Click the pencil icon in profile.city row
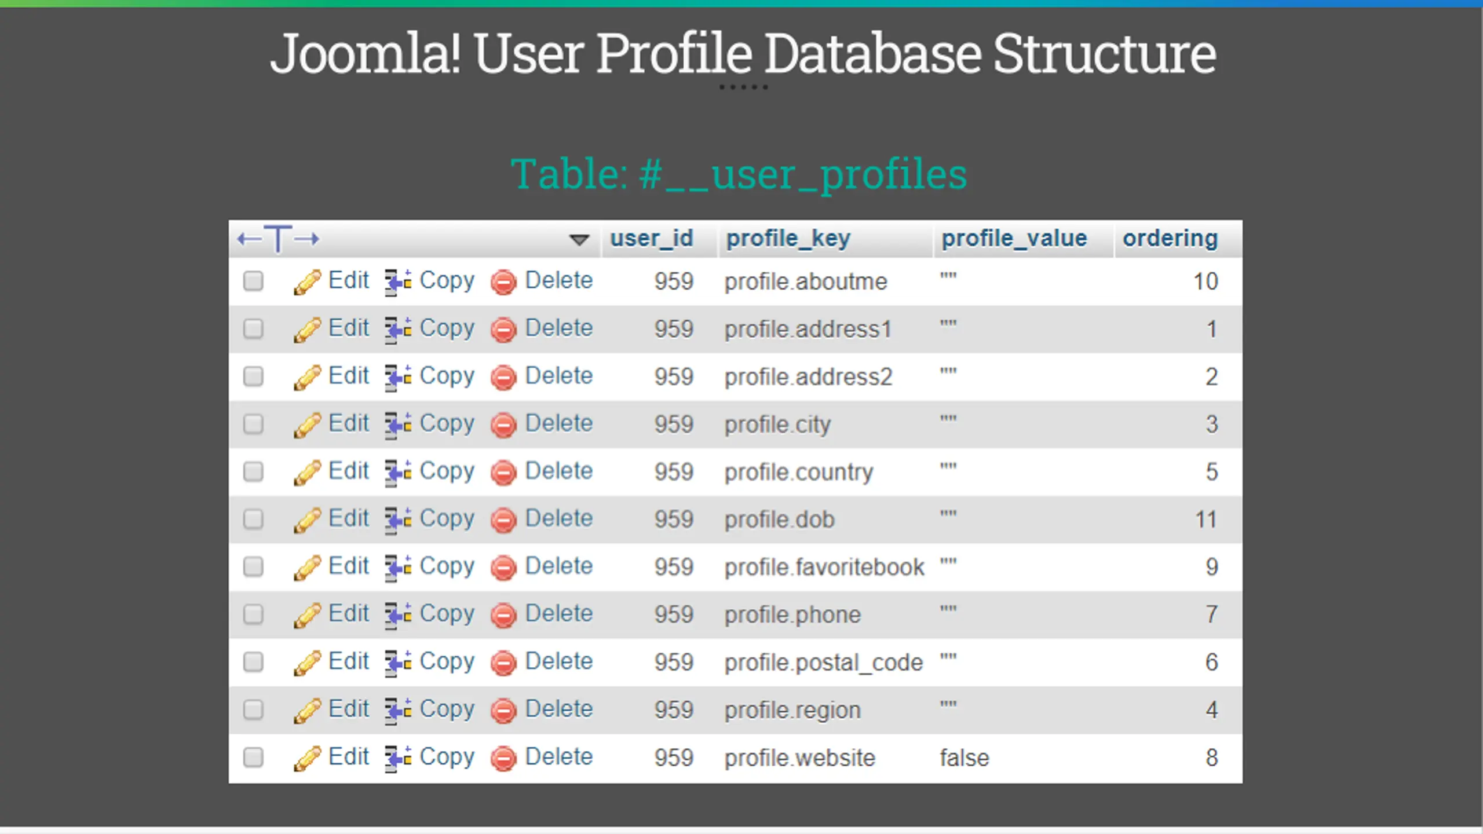The height and width of the screenshot is (834, 1483). pos(307,425)
